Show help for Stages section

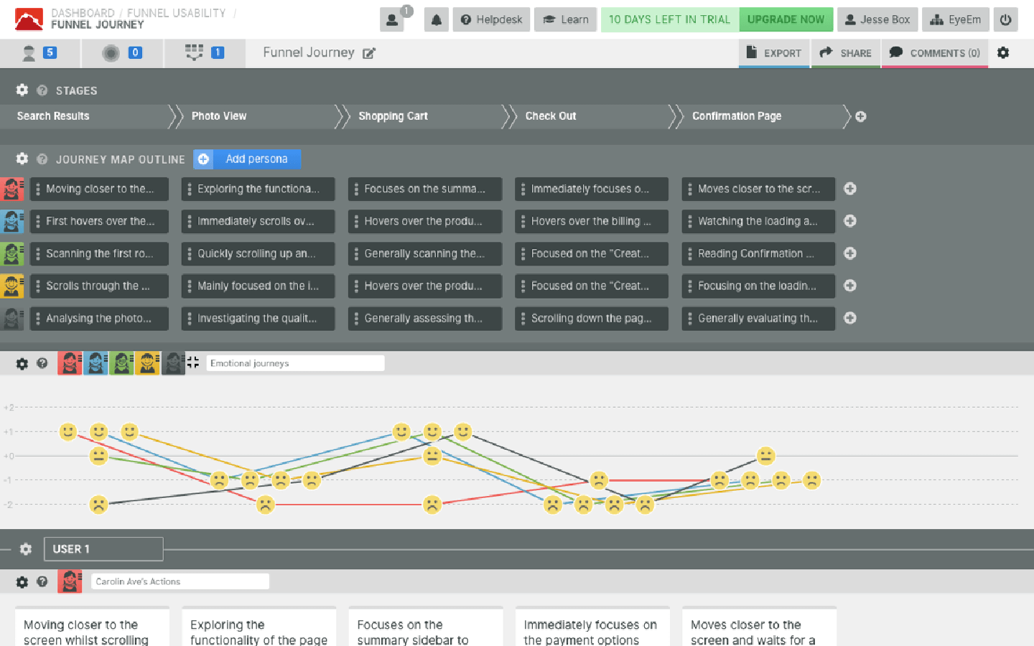tap(42, 90)
